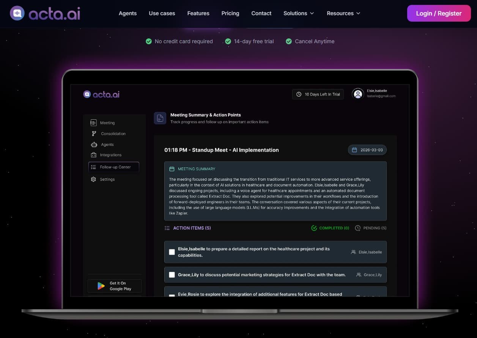Click the Login / Register button
The width and height of the screenshot is (477, 338).
click(439, 13)
